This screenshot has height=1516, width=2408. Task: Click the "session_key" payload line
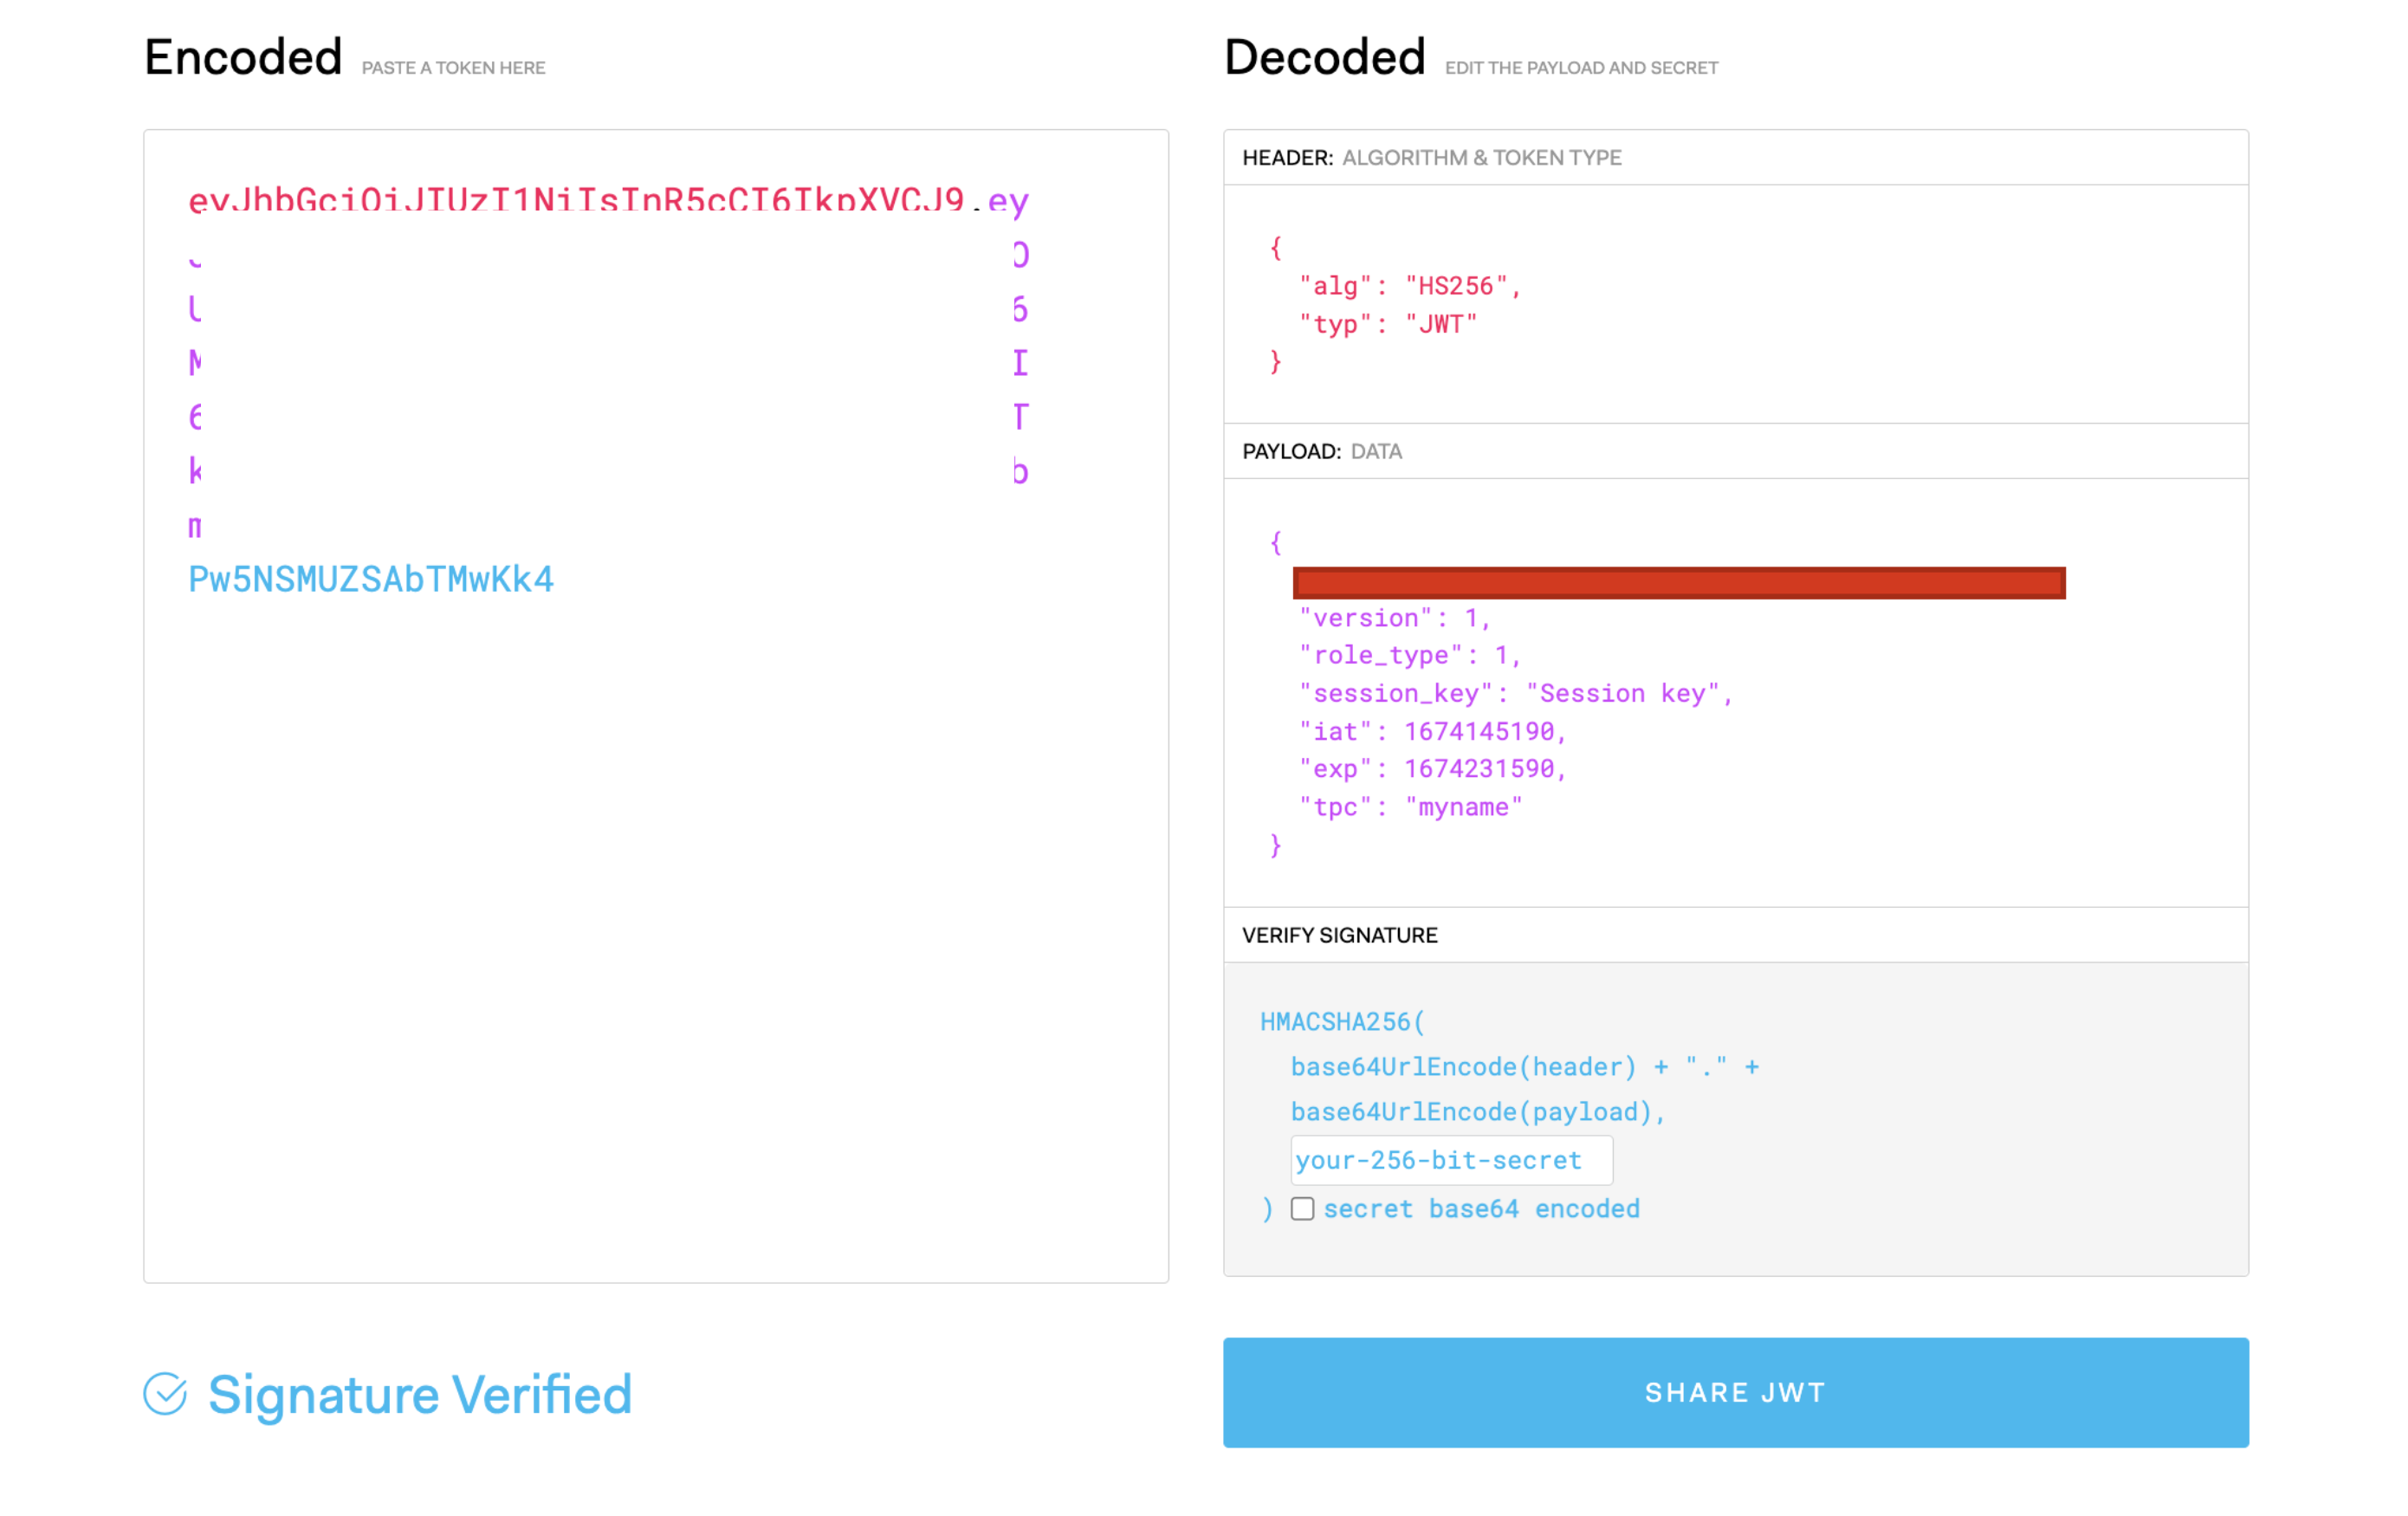[1514, 693]
